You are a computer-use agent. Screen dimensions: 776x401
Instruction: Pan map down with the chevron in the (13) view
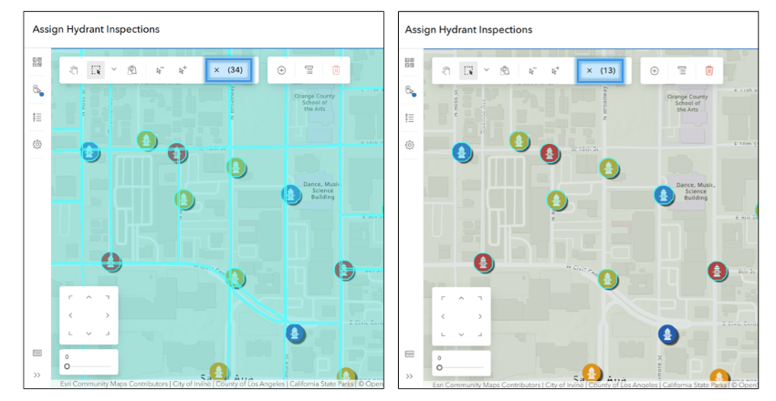[x=461, y=334]
